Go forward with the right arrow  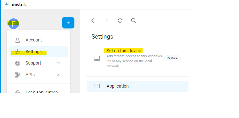pyautogui.click(x=106, y=21)
